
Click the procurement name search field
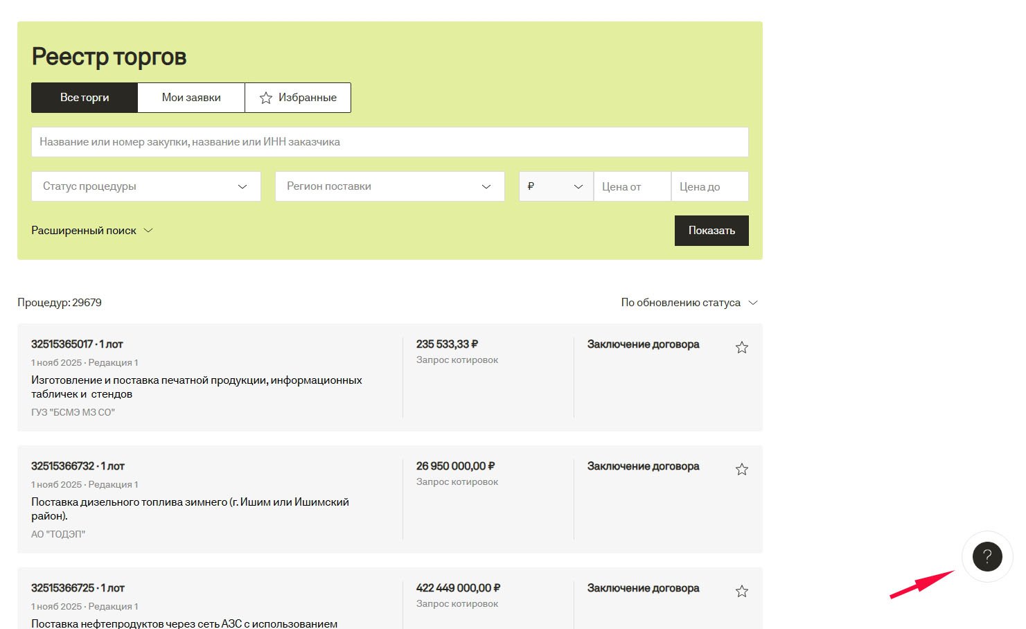pyautogui.click(x=389, y=142)
